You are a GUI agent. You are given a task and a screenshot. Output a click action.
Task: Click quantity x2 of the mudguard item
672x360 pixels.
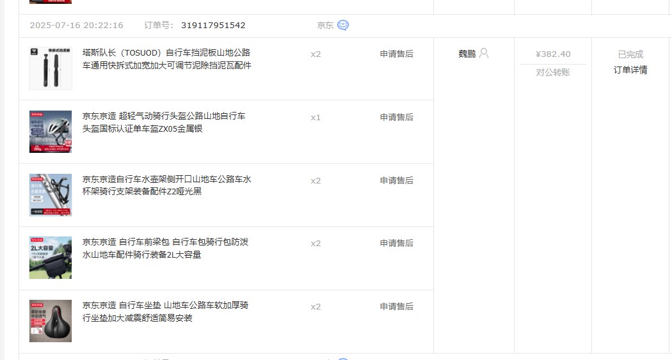coord(316,54)
